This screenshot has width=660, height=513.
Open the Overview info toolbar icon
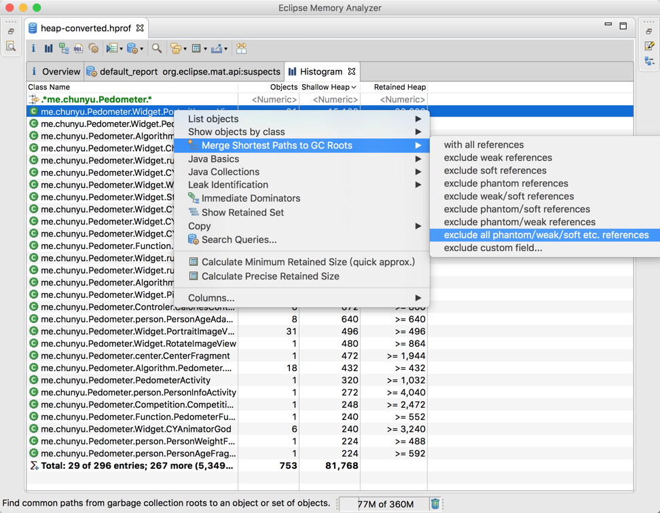33,48
